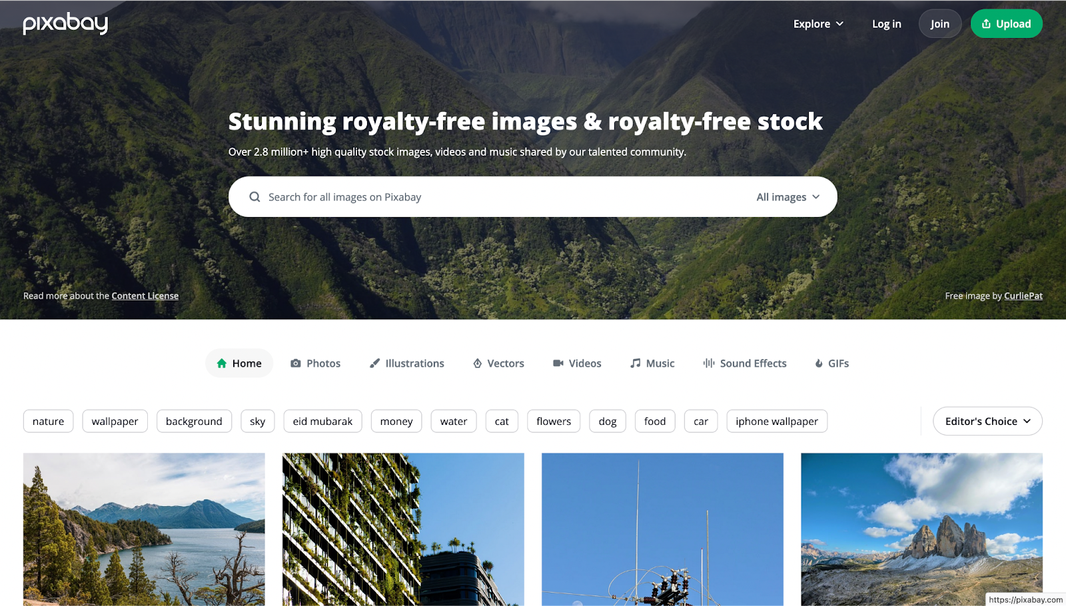Image resolution: width=1066 pixels, height=606 pixels.
Task: Click the video camera Videos icon
Action: pyautogui.click(x=558, y=363)
